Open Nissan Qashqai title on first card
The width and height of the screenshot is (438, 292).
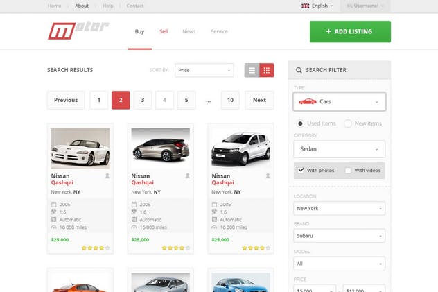pyautogui.click(x=62, y=179)
